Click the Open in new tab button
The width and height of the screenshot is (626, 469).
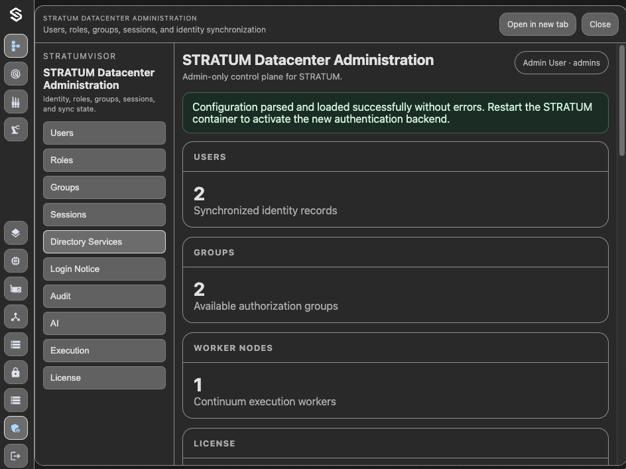tap(537, 25)
